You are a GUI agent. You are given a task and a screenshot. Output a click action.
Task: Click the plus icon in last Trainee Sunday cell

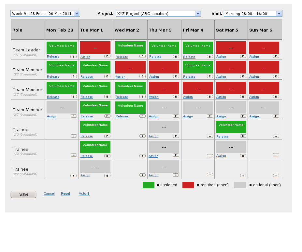pos(276,176)
